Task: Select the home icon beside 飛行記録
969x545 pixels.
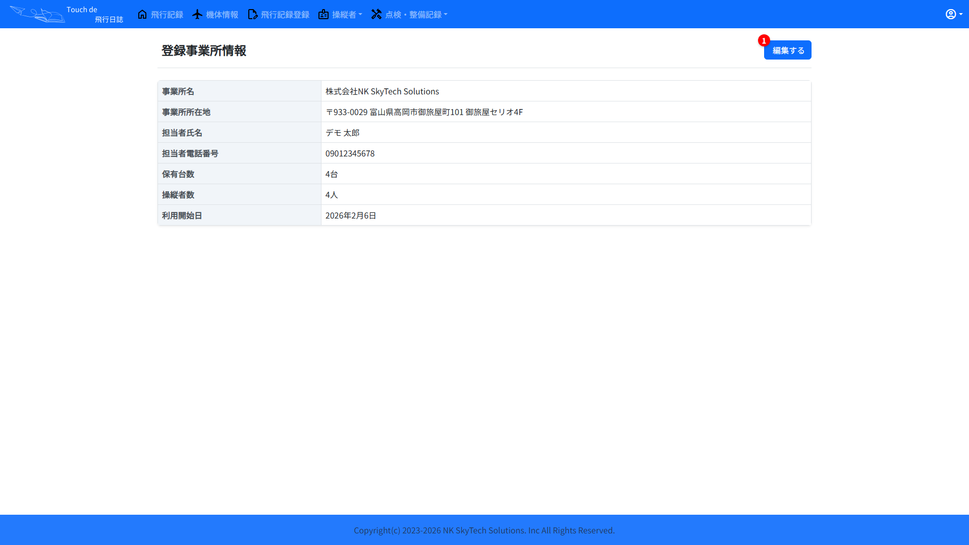Action: coord(142,14)
